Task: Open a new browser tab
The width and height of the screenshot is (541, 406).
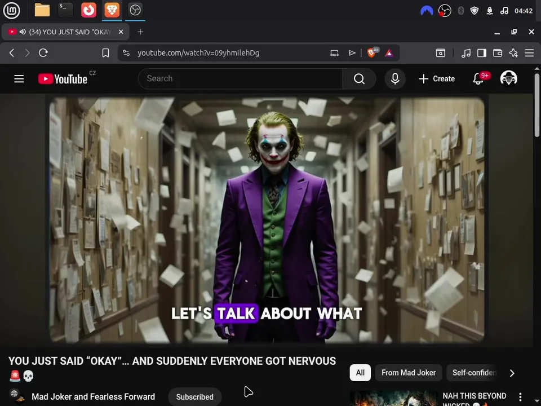Action: (140, 32)
